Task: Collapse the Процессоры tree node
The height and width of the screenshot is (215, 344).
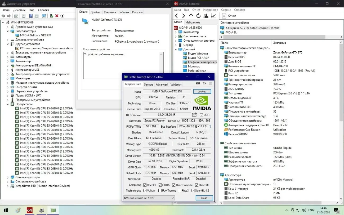Action: (x=8, y=104)
